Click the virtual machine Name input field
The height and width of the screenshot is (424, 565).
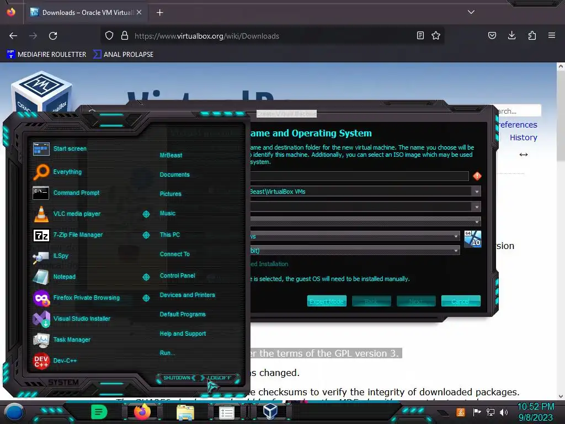(359, 176)
